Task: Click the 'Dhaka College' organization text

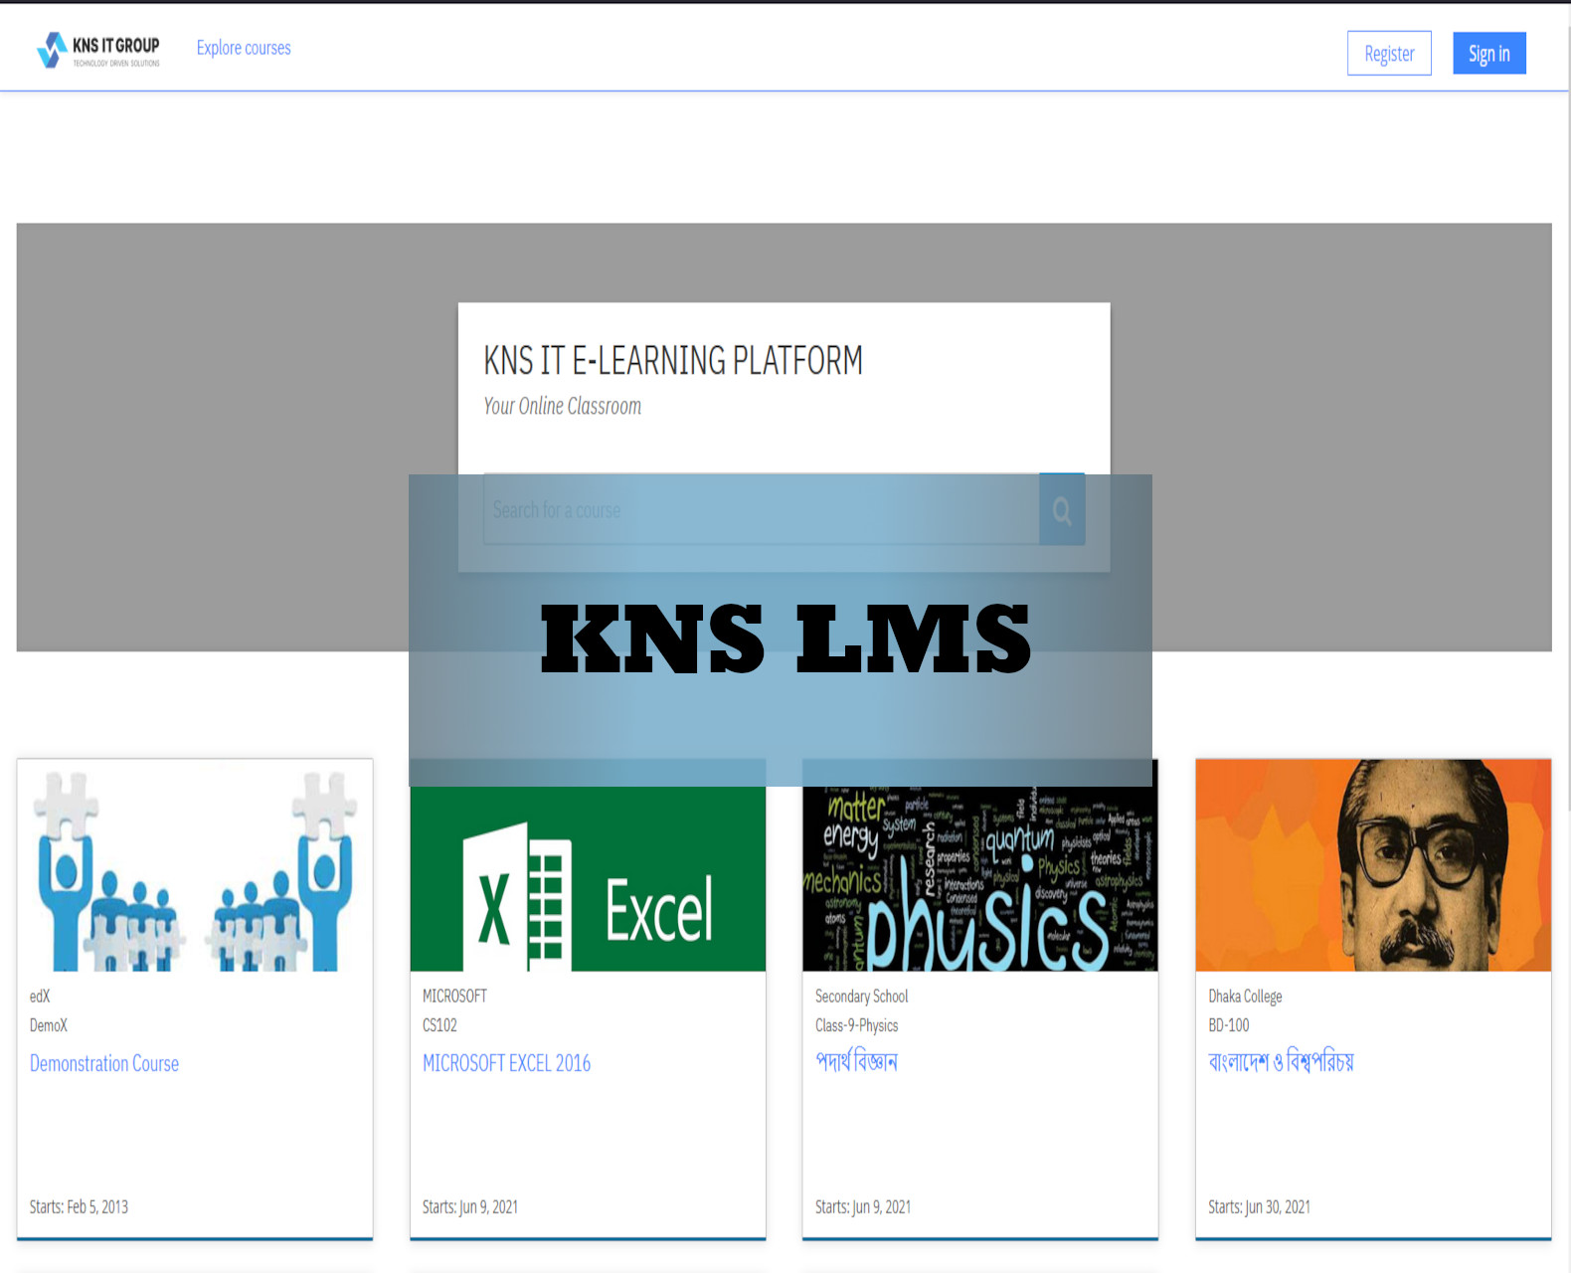Action: coord(1245,996)
